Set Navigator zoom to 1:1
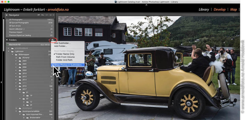Viewport: 245px width, 120px height. point(47,15)
